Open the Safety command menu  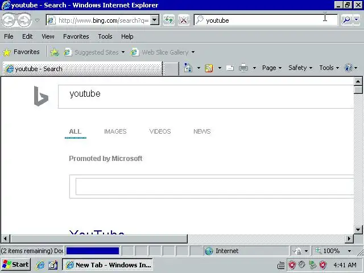click(300, 68)
